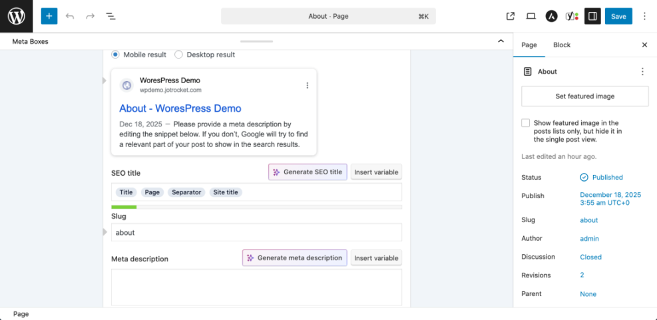Click the Last edited an hour ago text
The width and height of the screenshot is (657, 320).
pyautogui.click(x=559, y=156)
